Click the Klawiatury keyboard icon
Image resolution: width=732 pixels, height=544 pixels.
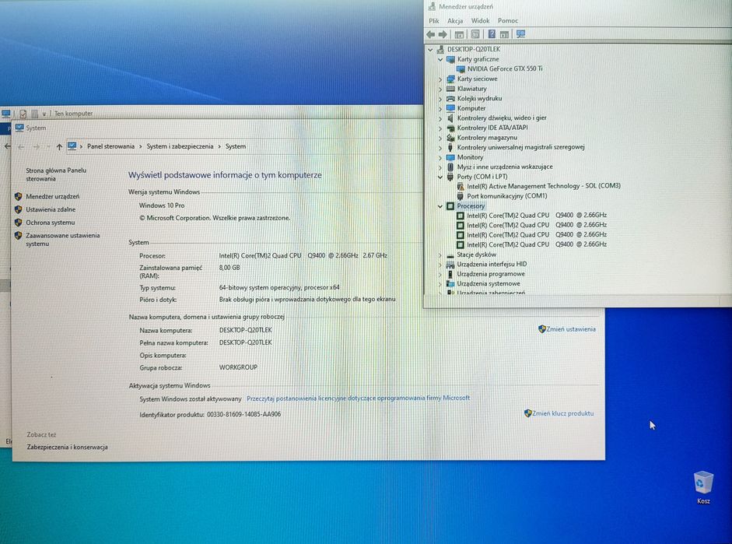(x=450, y=89)
